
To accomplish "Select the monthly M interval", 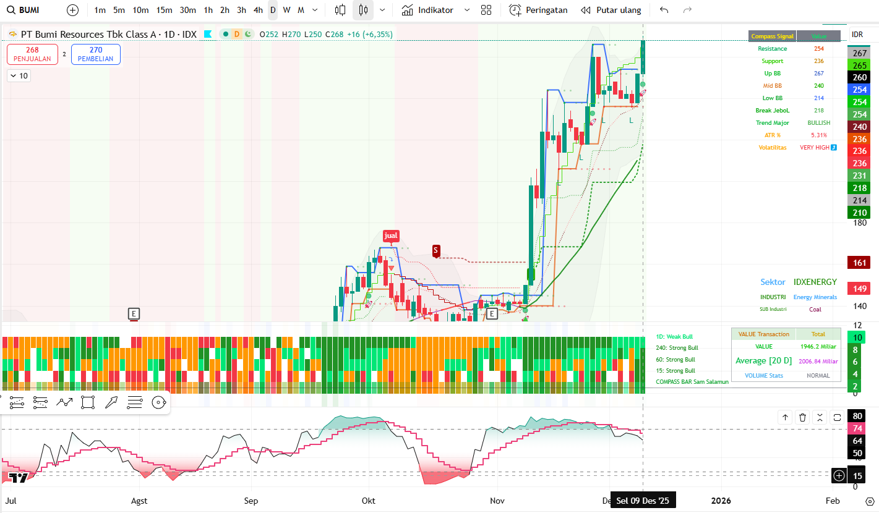I will (301, 10).
